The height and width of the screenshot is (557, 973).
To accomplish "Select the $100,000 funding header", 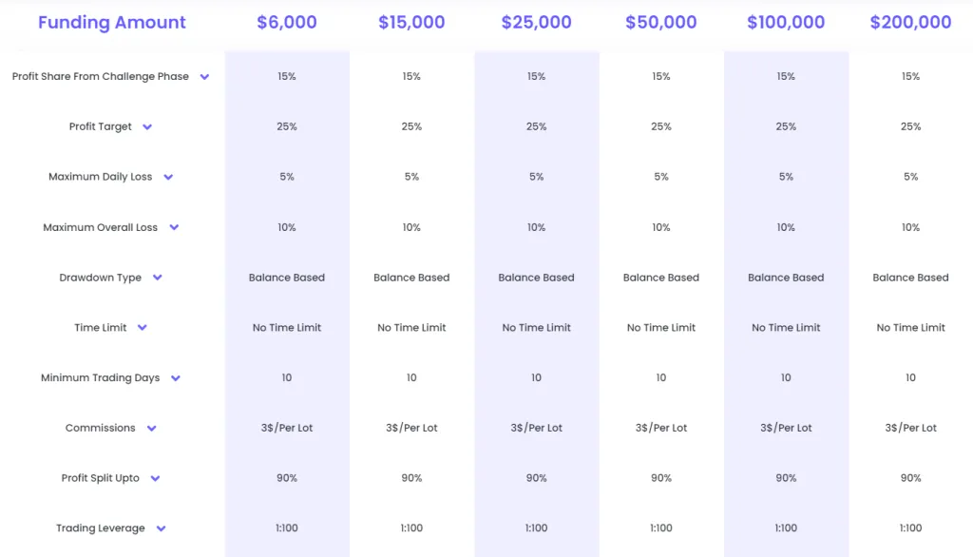I will [786, 21].
